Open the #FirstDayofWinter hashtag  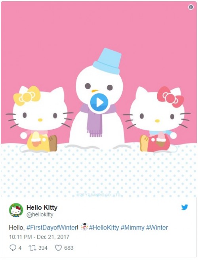click(51, 227)
